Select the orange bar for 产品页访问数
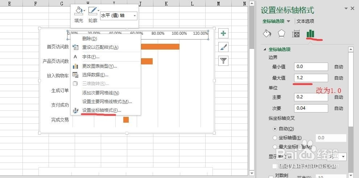The height and width of the screenshot is (178, 359). [147, 61]
